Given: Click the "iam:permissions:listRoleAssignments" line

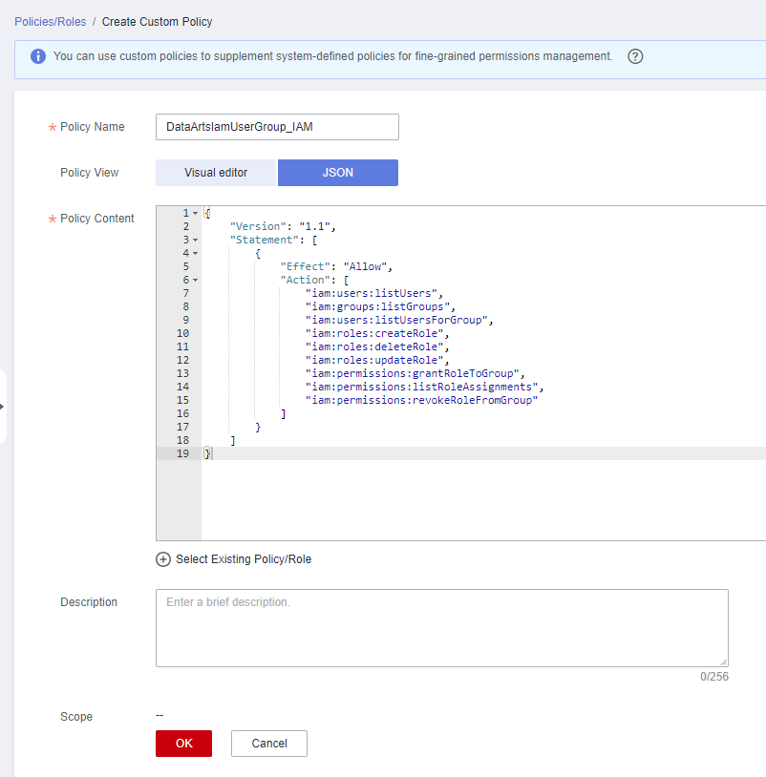Looking at the screenshot, I should pos(424,387).
